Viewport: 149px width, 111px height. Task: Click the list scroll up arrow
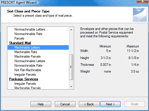tap(71, 30)
